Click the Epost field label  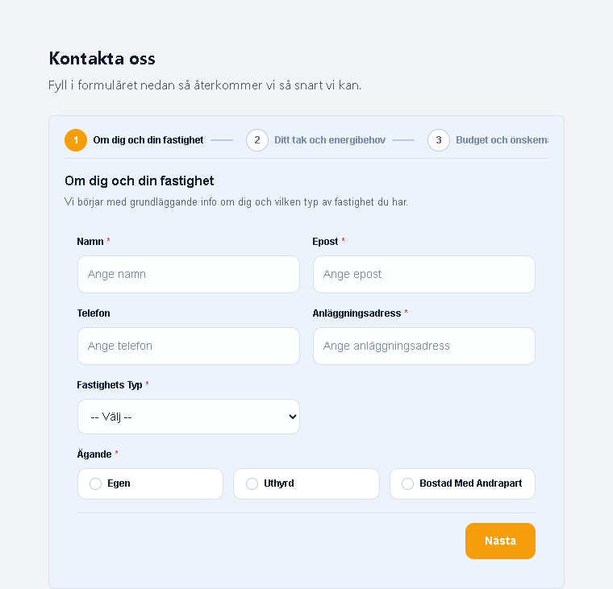tap(325, 242)
